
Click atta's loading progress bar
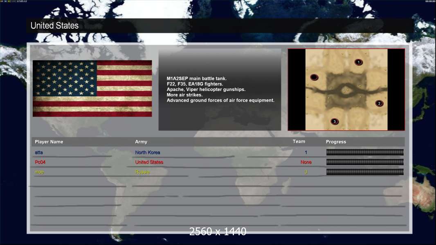pos(365,152)
